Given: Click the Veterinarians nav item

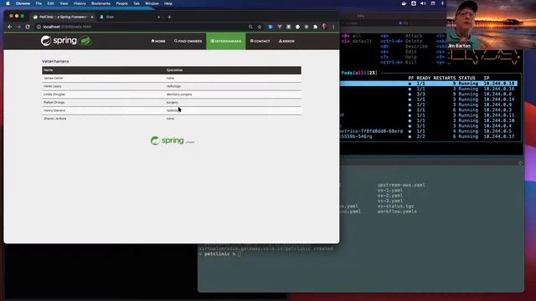Looking at the screenshot, I should pos(225,41).
